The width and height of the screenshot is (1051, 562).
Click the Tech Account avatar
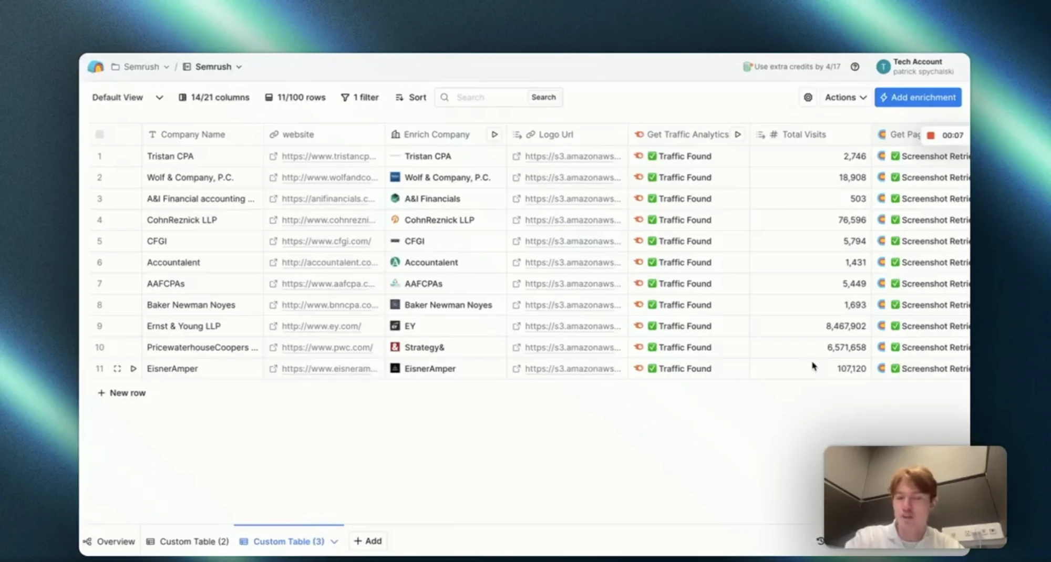click(x=883, y=67)
